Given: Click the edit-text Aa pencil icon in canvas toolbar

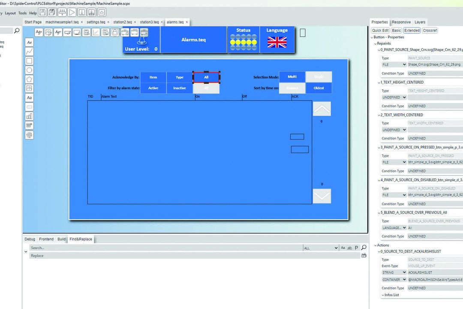Looking at the screenshot, I should (39, 32).
